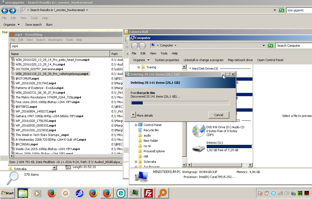Image resolution: width=312 pixels, height=199 pixels.
Task: Open the Organize dropdown in the Computer window
Action: [141, 60]
